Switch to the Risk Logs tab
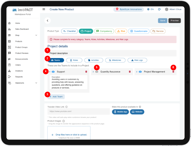This screenshot has height=146, width=191. [x=137, y=60]
